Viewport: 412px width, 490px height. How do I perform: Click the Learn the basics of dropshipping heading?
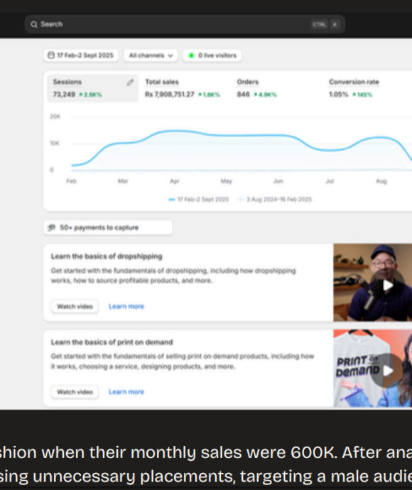coord(107,256)
